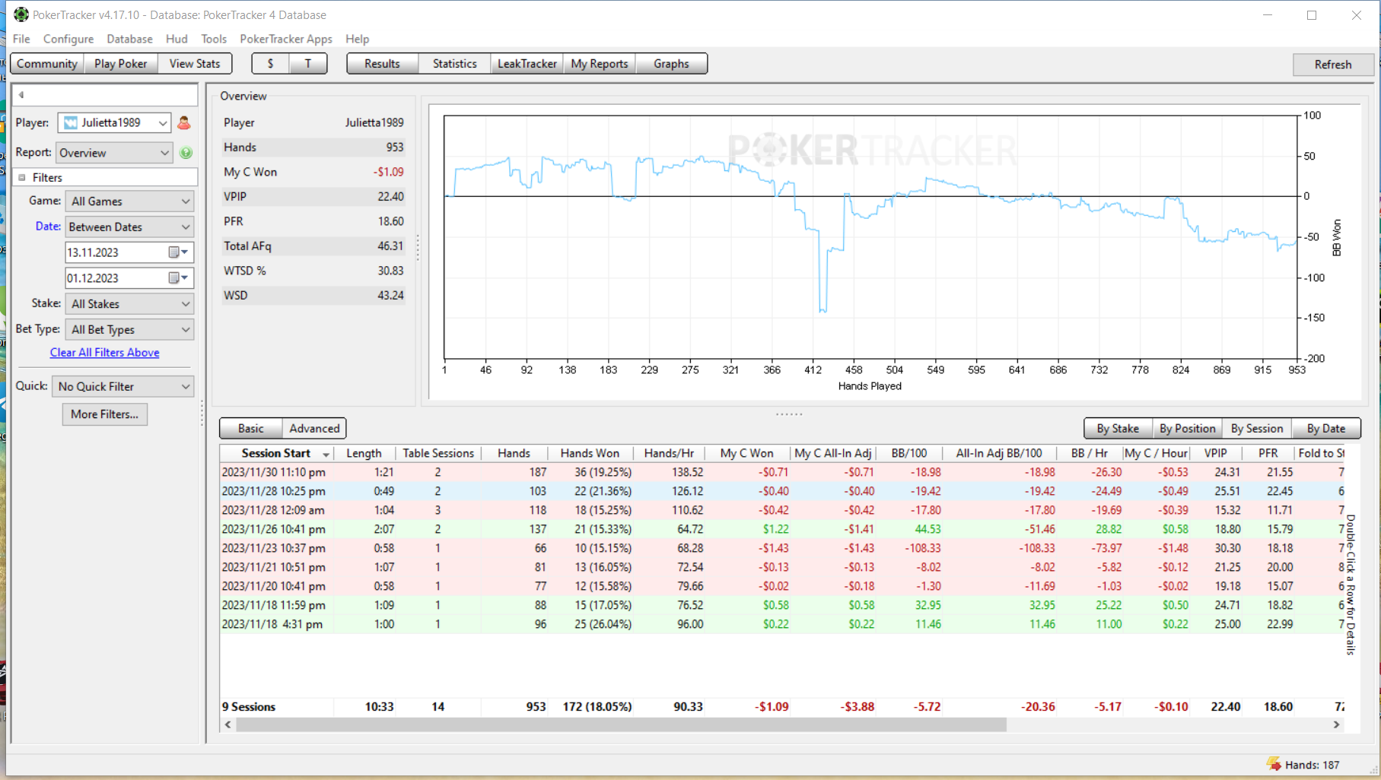Open the Stake dropdown All Stakes
Screen dimensions: 1381x780
pos(129,304)
